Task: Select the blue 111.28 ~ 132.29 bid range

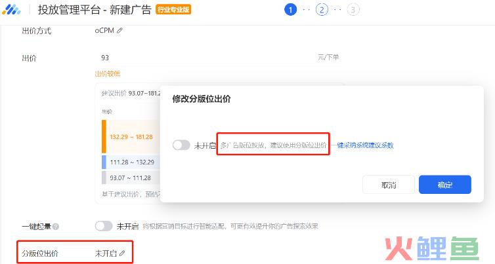Action: (131, 162)
